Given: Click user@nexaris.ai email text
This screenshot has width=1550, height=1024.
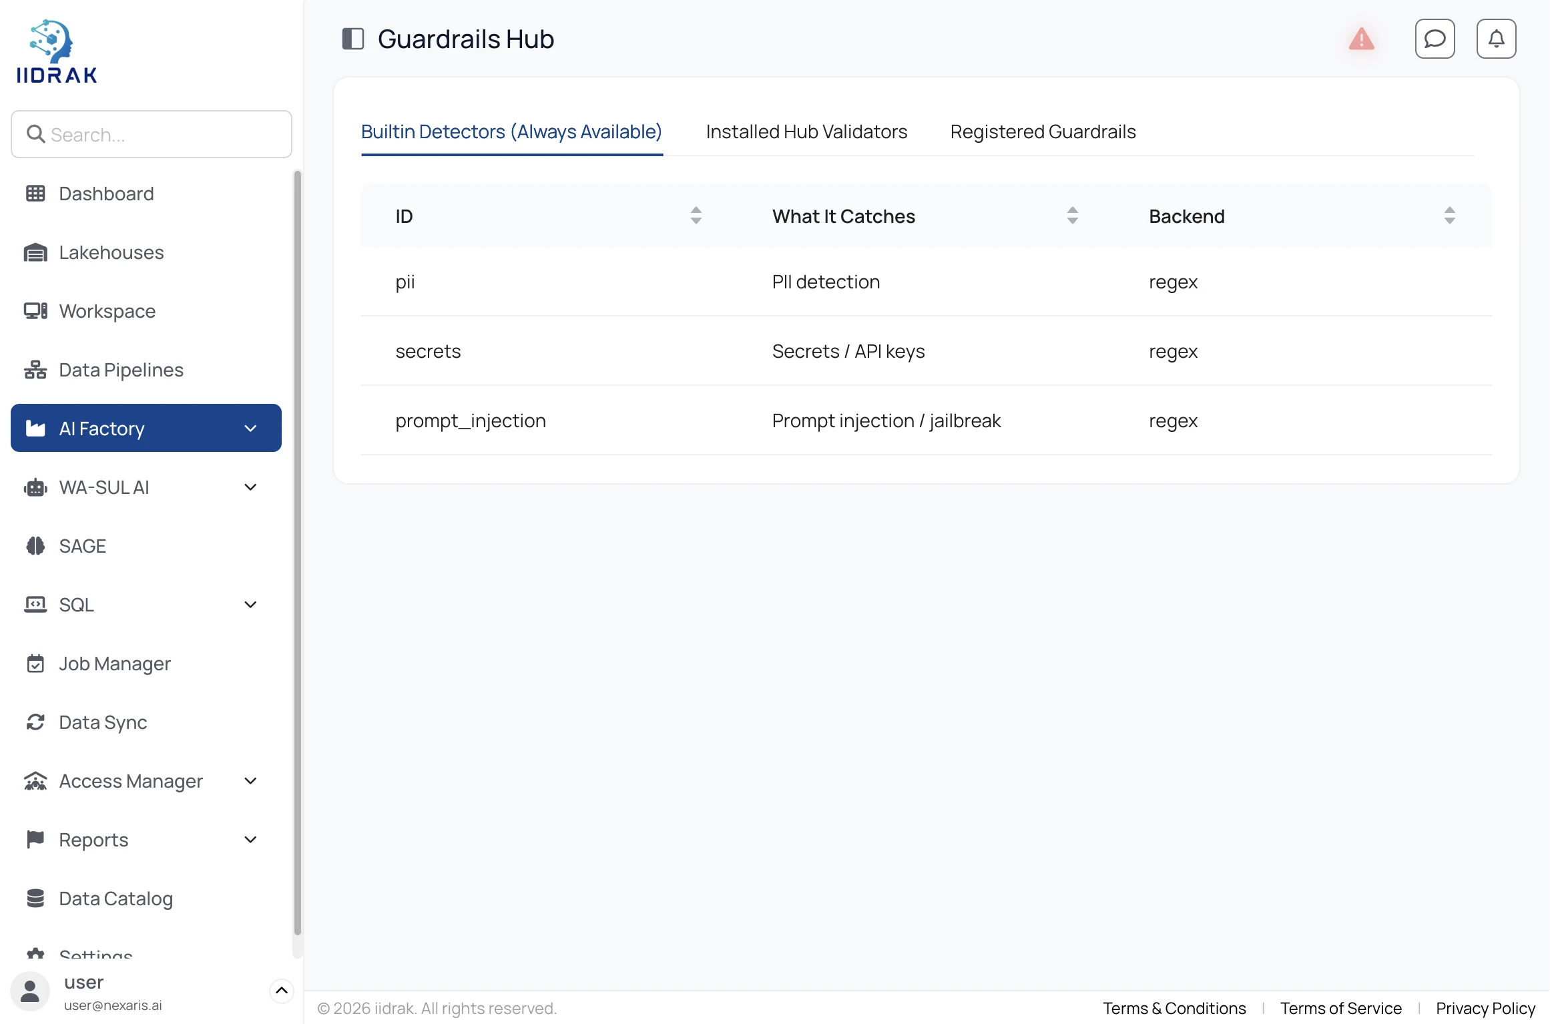Looking at the screenshot, I should click(x=113, y=1005).
